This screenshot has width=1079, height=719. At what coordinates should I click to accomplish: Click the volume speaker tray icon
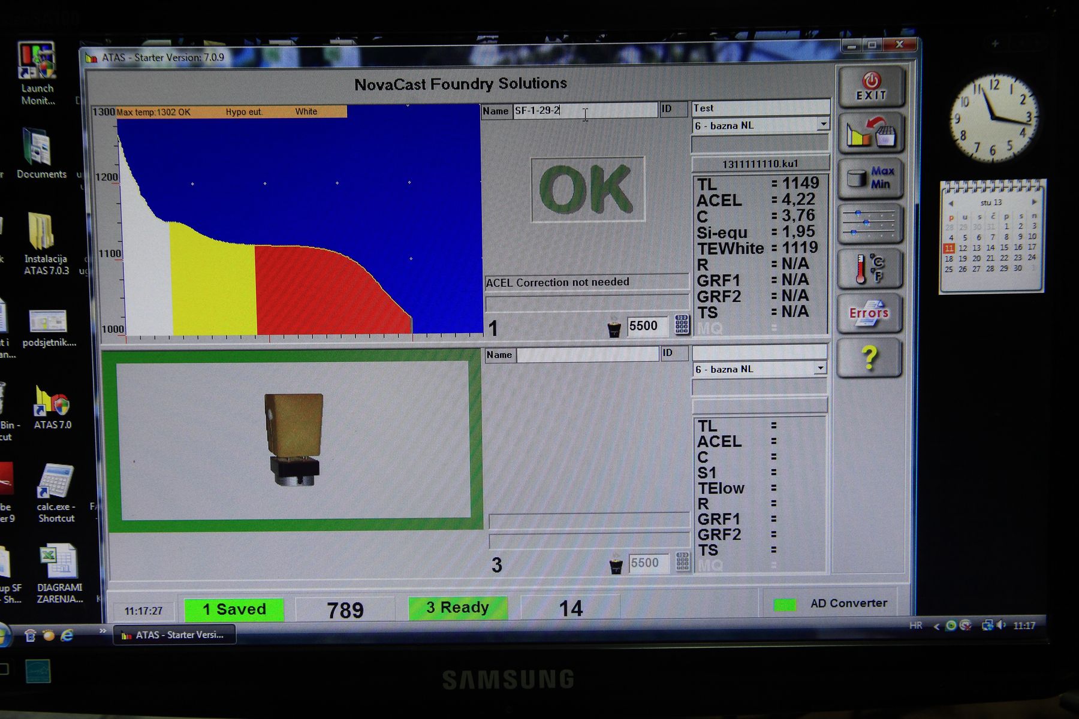(1000, 626)
